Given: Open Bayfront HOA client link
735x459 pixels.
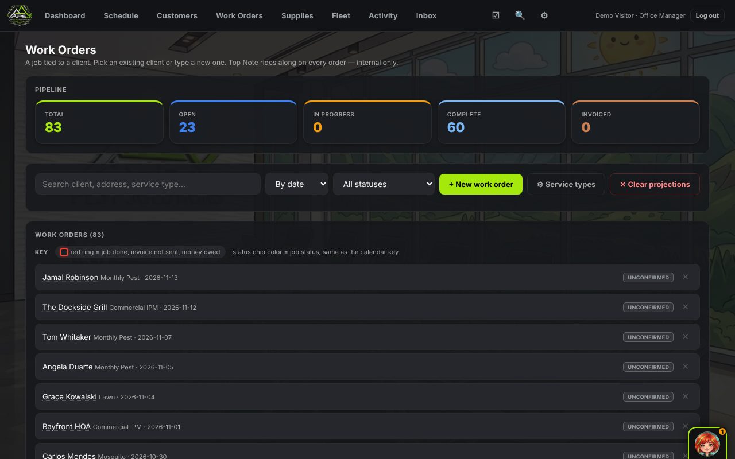Looking at the screenshot, I should (x=67, y=426).
